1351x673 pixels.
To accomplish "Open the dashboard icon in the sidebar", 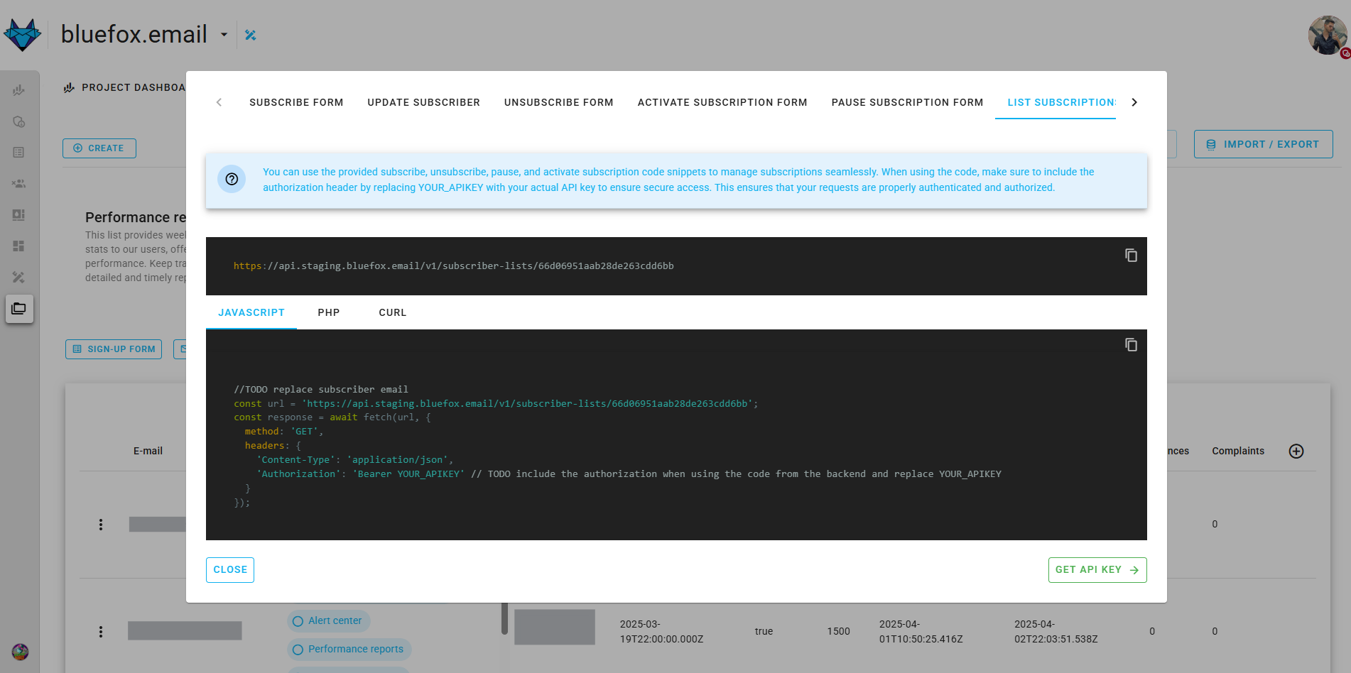I will pos(18,90).
